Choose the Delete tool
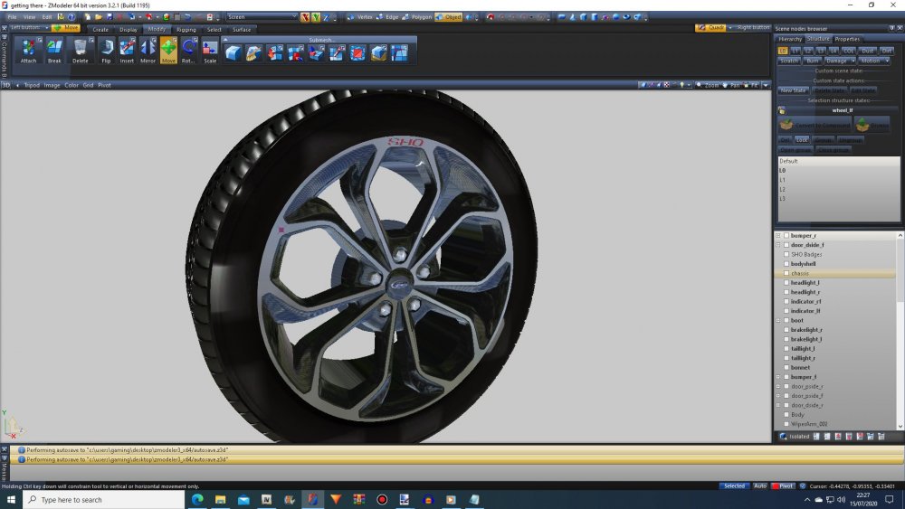 tap(81, 50)
